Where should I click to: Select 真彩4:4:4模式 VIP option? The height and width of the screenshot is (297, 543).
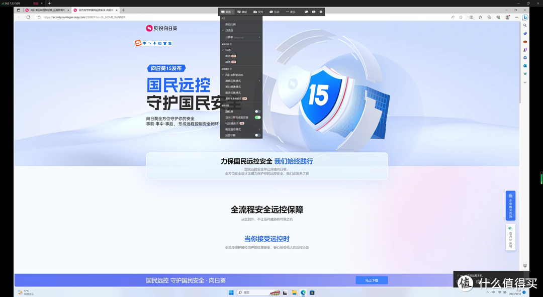coord(241,98)
